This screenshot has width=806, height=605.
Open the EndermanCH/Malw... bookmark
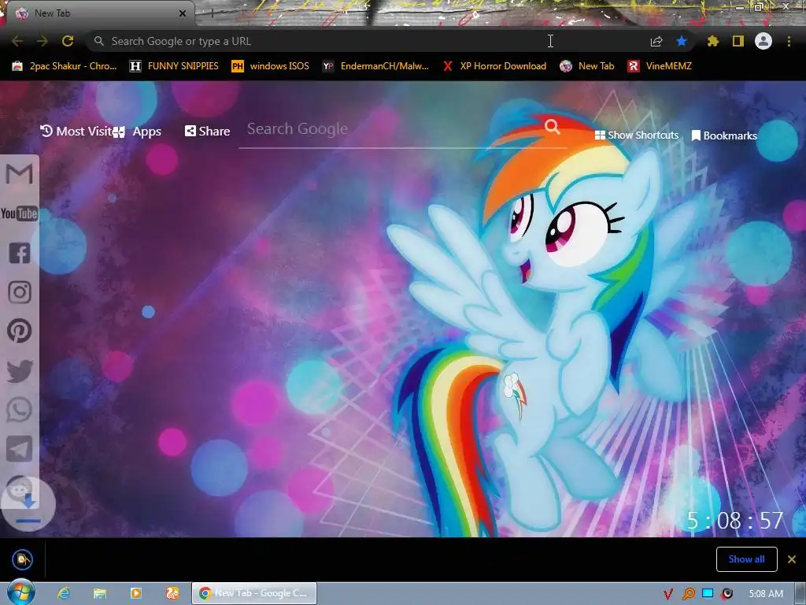pos(375,66)
